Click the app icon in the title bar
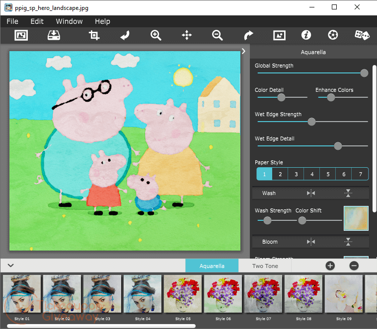 [8, 7]
